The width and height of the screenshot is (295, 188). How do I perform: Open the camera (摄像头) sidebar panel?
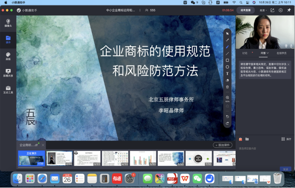coord(8,23)
